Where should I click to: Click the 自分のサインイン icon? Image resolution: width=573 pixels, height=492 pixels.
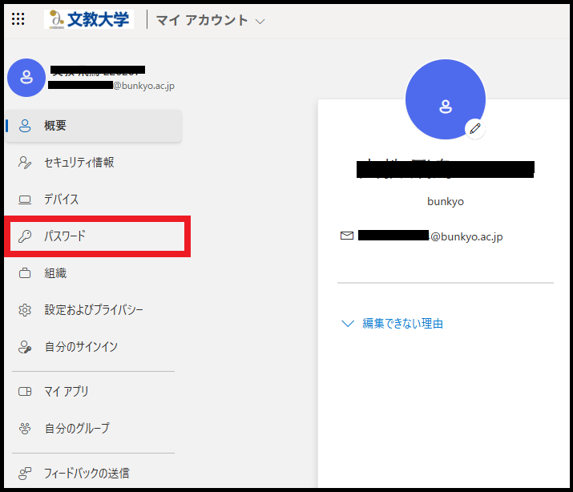point(25,347)
